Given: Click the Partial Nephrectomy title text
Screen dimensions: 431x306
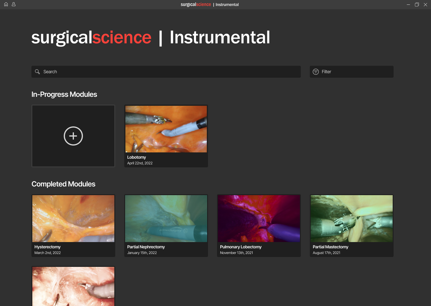Looking at the screenshot, I should [x=146, y=247].
